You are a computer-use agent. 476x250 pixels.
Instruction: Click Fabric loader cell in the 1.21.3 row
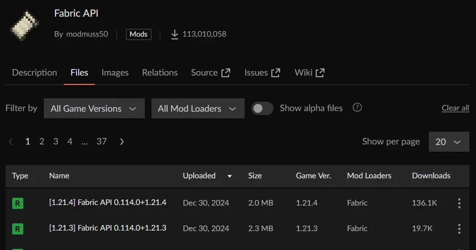click(x=357, y=228)
